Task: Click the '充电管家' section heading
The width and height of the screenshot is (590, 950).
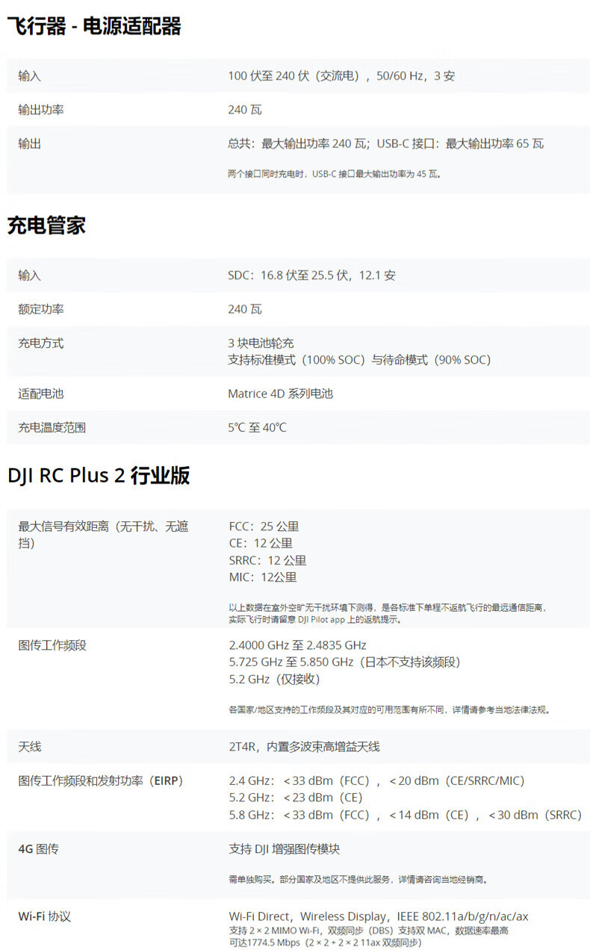Action: pyautogui.click(x=46, y=226)
